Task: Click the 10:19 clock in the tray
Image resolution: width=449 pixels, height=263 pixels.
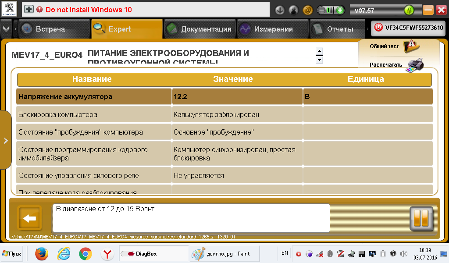Action: (x=425, y=250)
